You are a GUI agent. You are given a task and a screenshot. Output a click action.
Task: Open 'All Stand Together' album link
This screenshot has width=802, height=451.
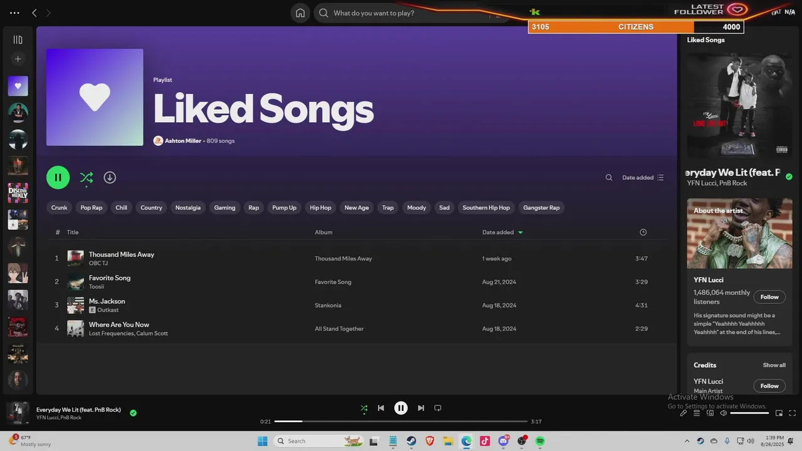[339, 329]
